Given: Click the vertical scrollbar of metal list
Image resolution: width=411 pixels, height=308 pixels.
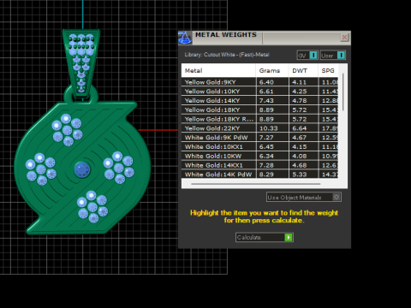Looking at the screenshot, I should tap(343, 92).
